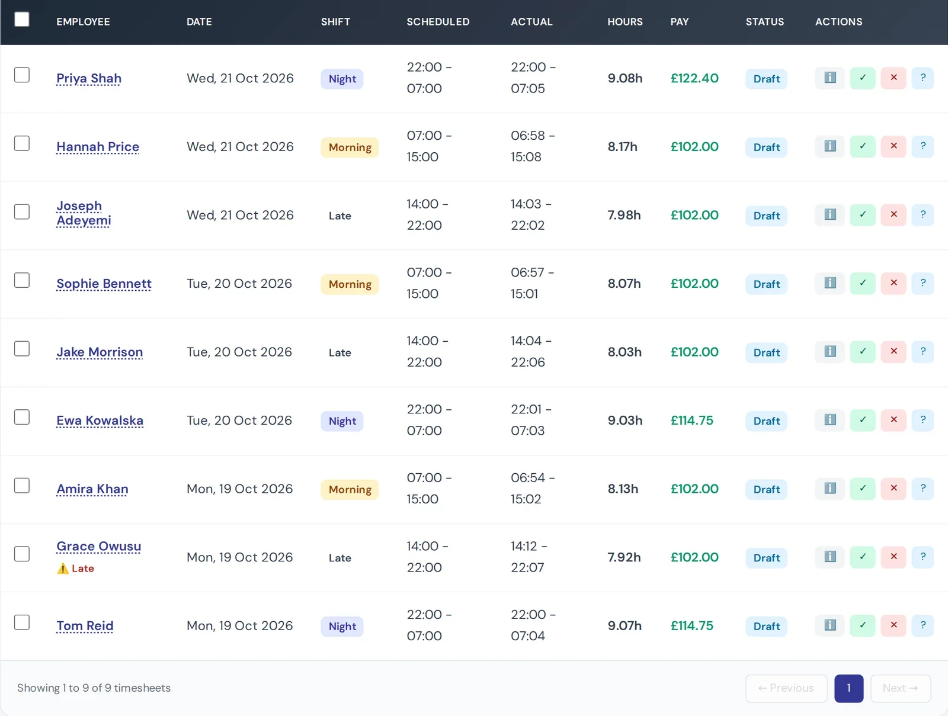Click question mark icon for Sophie Bennett

923,283
